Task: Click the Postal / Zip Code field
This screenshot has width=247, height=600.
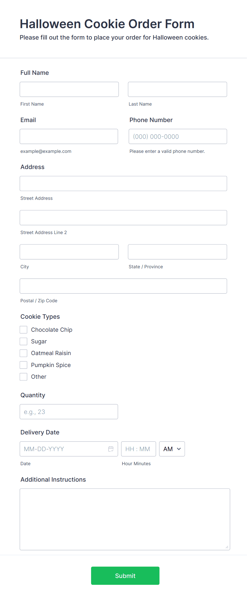Action: [x=123, y=286]
